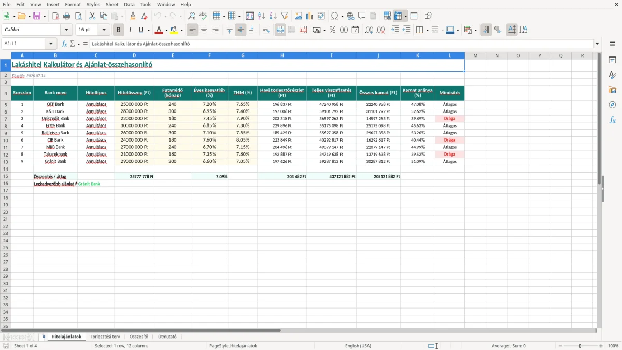Screen dimensions: 622x350
Task: Cut the selection with scissors icon
Action: pos(92,16)
